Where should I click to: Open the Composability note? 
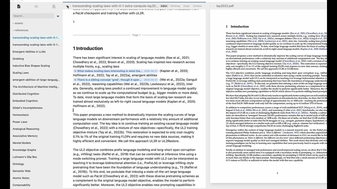[x=22, y=185]
